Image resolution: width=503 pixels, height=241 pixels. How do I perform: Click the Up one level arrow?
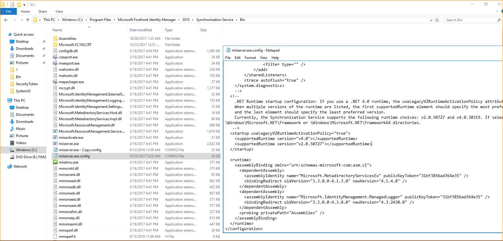[x=28, y=20]
